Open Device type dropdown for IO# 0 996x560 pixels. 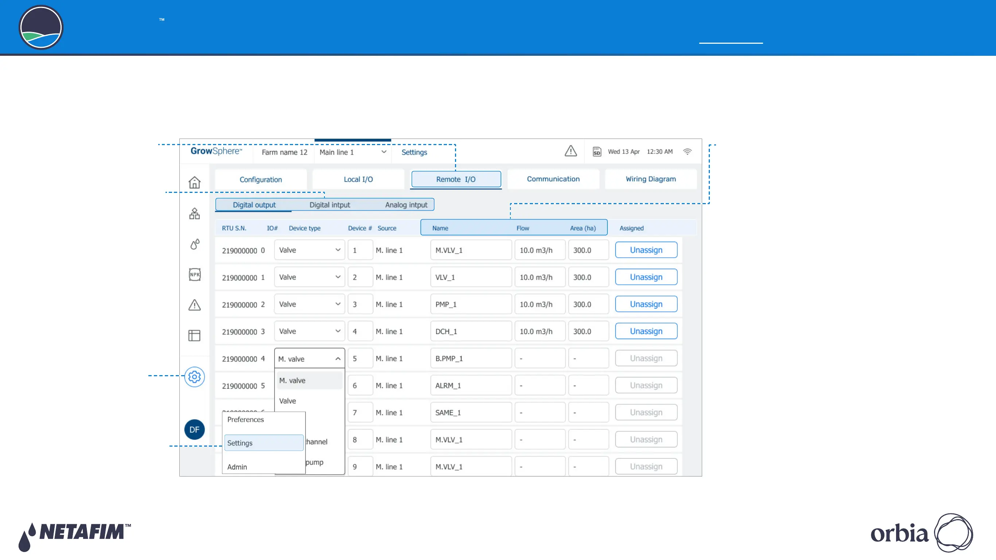pyautogui.click(x=310, y=250)
